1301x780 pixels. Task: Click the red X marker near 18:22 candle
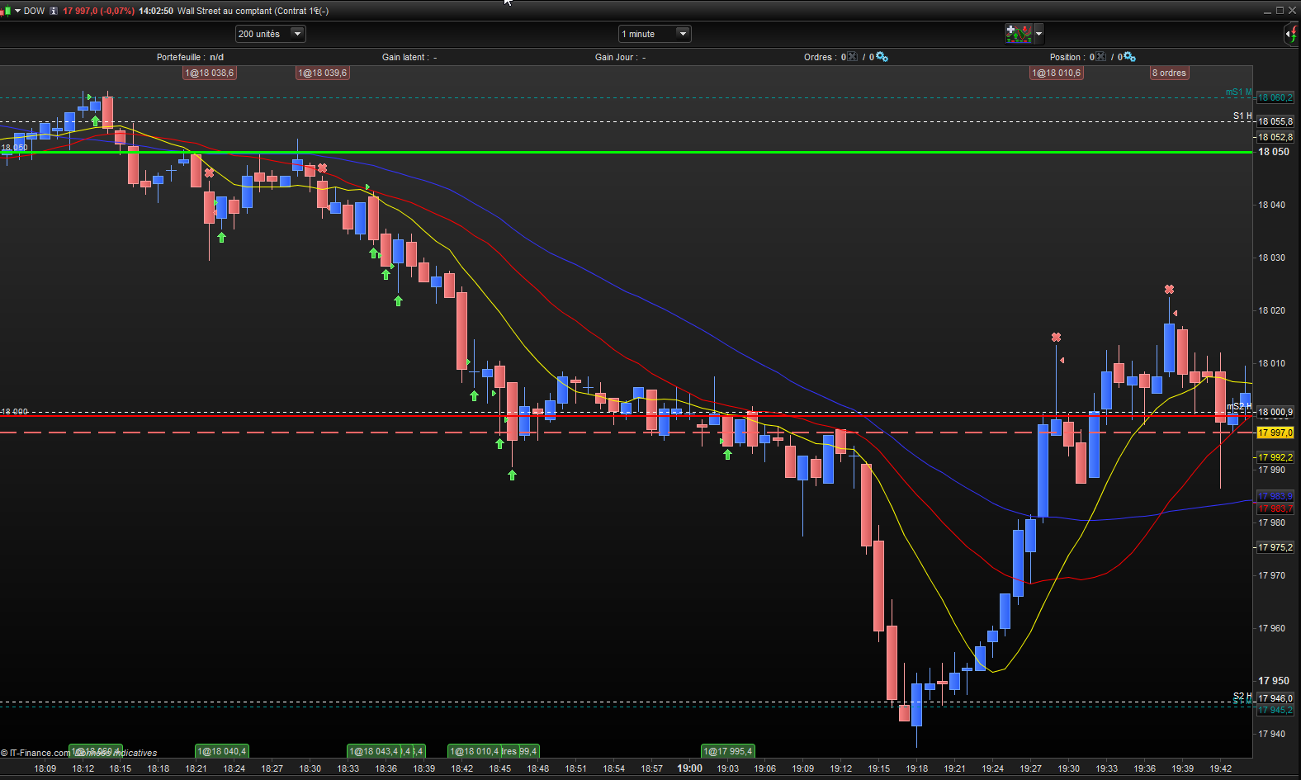pos(209,173)
